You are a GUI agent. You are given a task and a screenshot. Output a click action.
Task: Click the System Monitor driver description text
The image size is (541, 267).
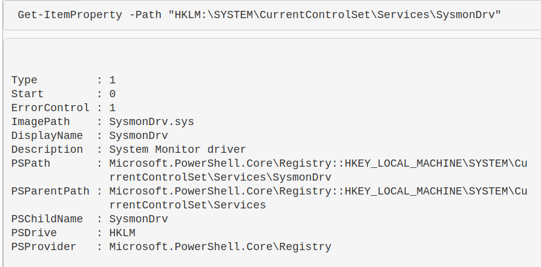pyautogui.click(x=177, y=150)
